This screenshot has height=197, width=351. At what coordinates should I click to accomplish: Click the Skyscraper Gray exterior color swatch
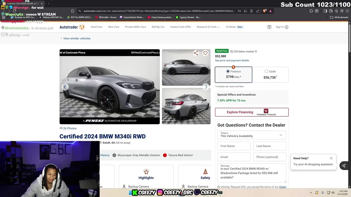114,155
